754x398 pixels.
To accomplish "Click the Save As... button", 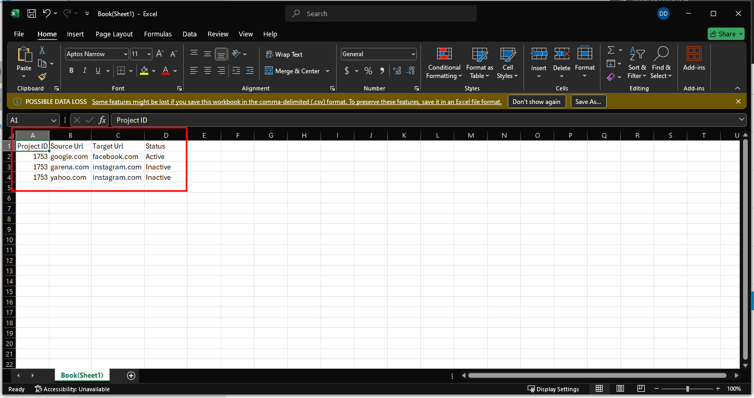I will pyautogui.click(x=588, y=102).
